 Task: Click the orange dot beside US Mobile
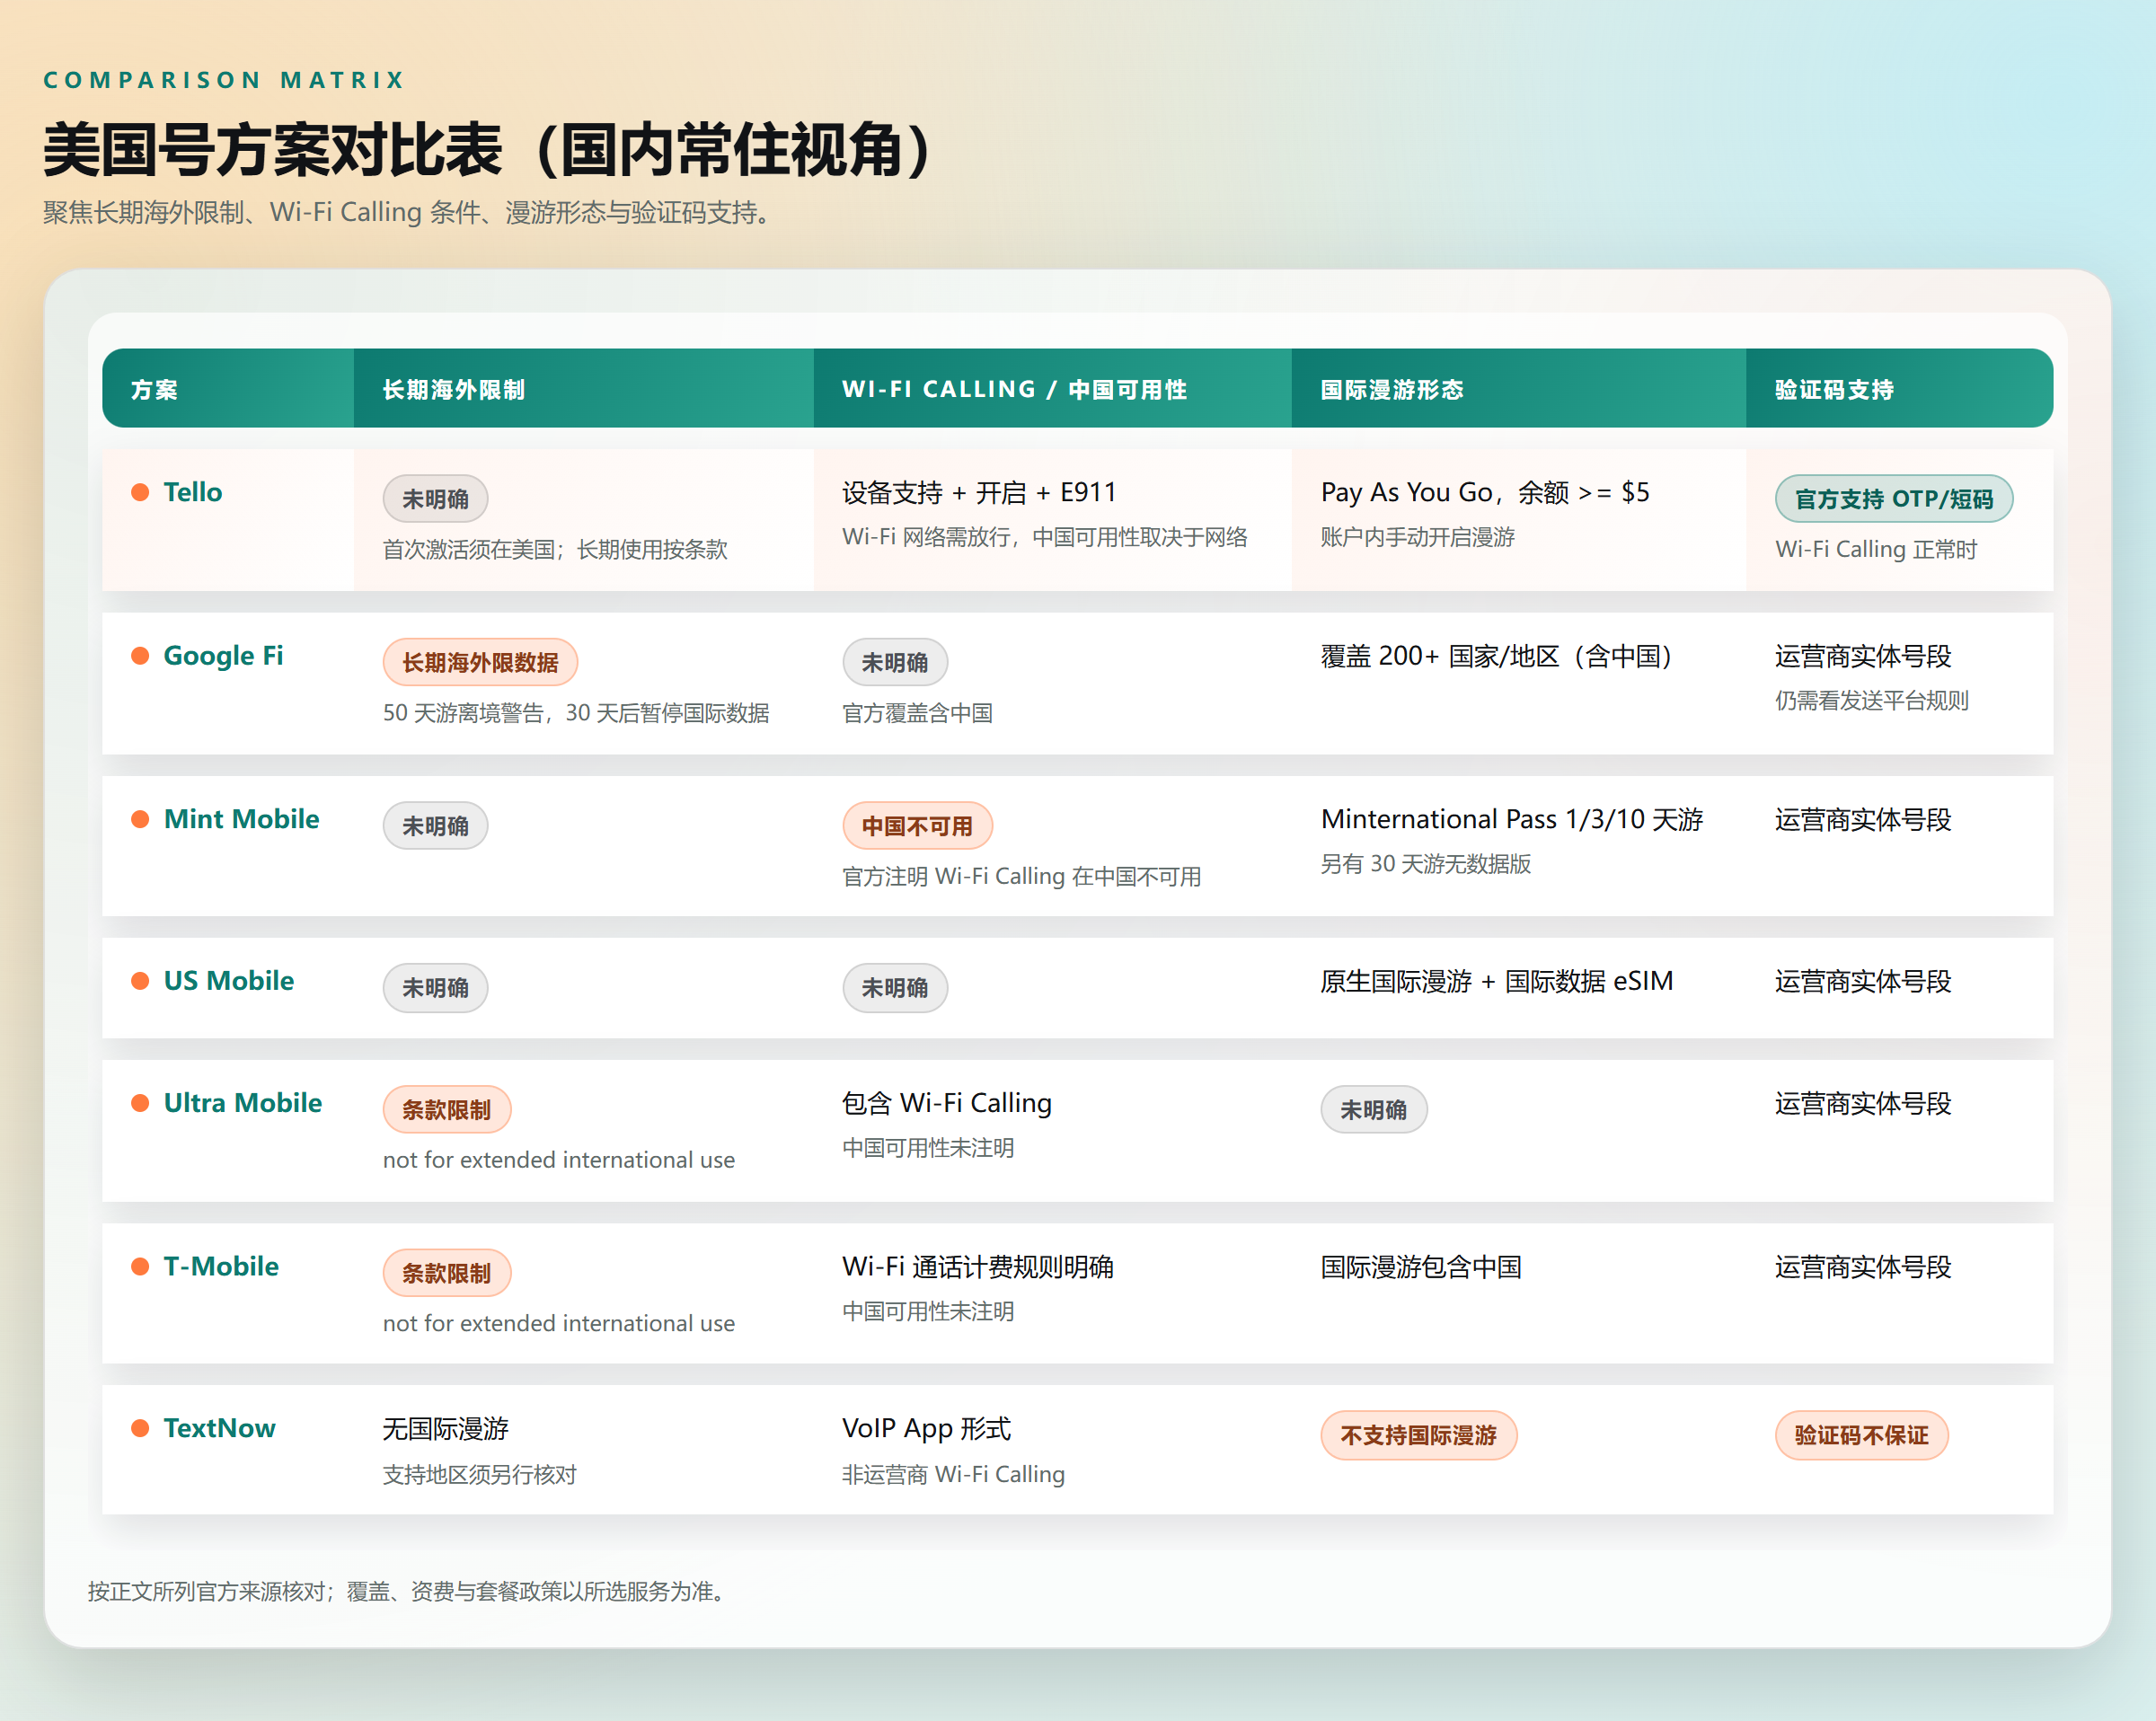(140, 981)
